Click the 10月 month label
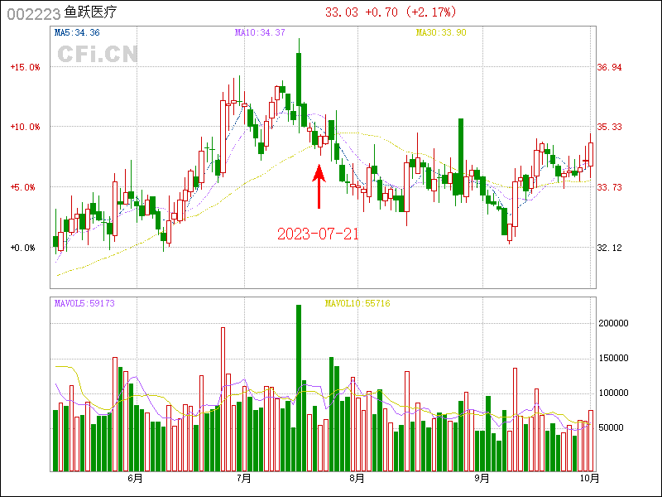Screen dimensions: 662x497 tap(589, 479)
